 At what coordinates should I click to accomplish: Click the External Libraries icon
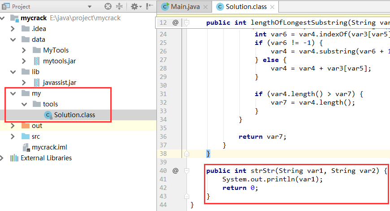click(x=14, y=158)
